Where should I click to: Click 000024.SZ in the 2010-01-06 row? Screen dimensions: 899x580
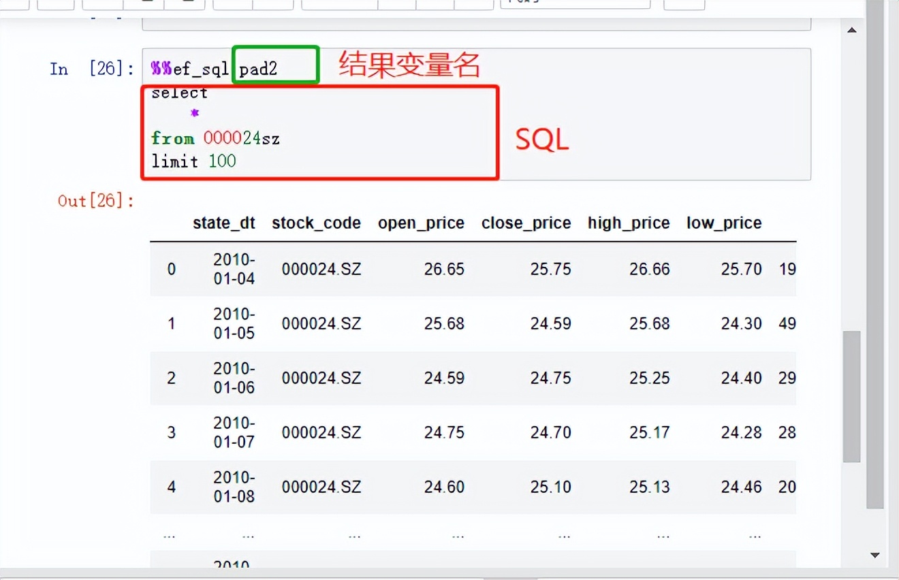(321, 378)
